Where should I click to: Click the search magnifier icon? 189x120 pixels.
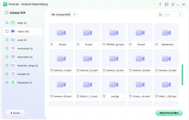tap(160, 14)
